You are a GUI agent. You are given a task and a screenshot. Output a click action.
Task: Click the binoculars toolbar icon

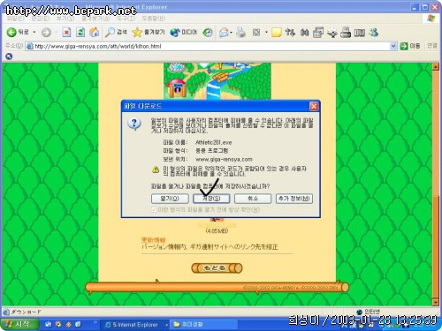(x=304, y=33)
